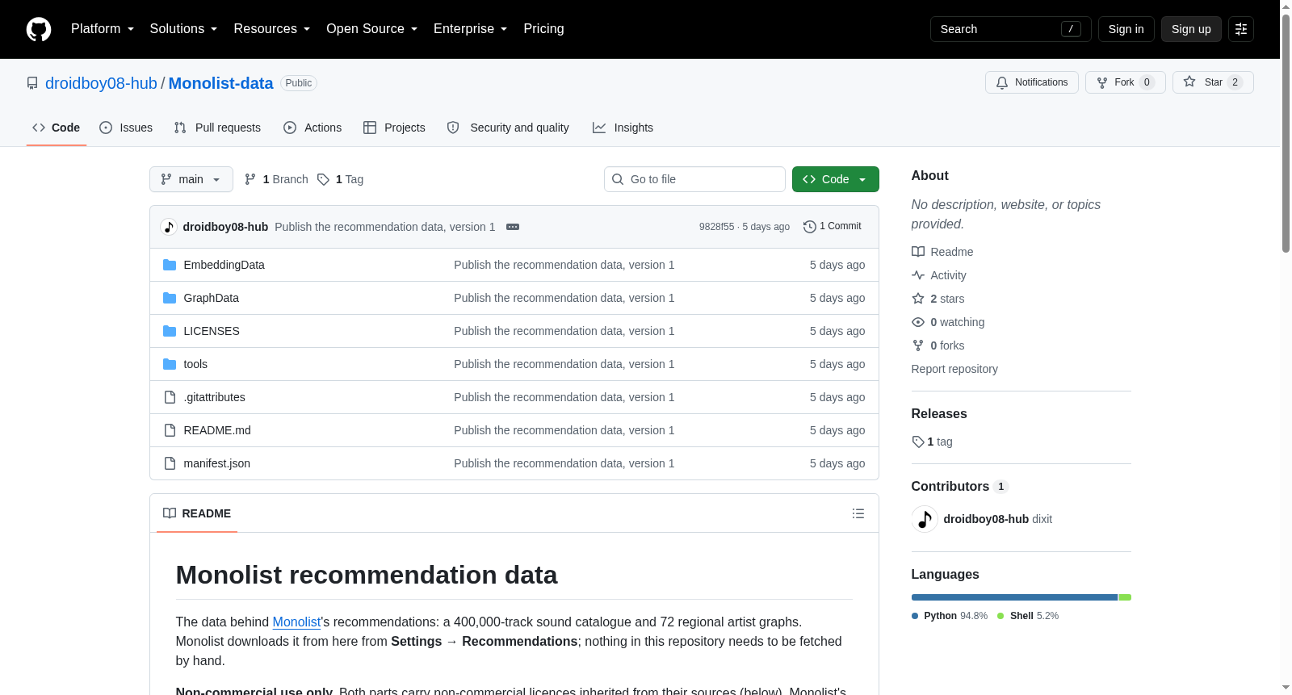Image resolution: width=1292 pixels, height=695 pixels.
Task: Open the main branch dropdown
Action: click(191, 179)
